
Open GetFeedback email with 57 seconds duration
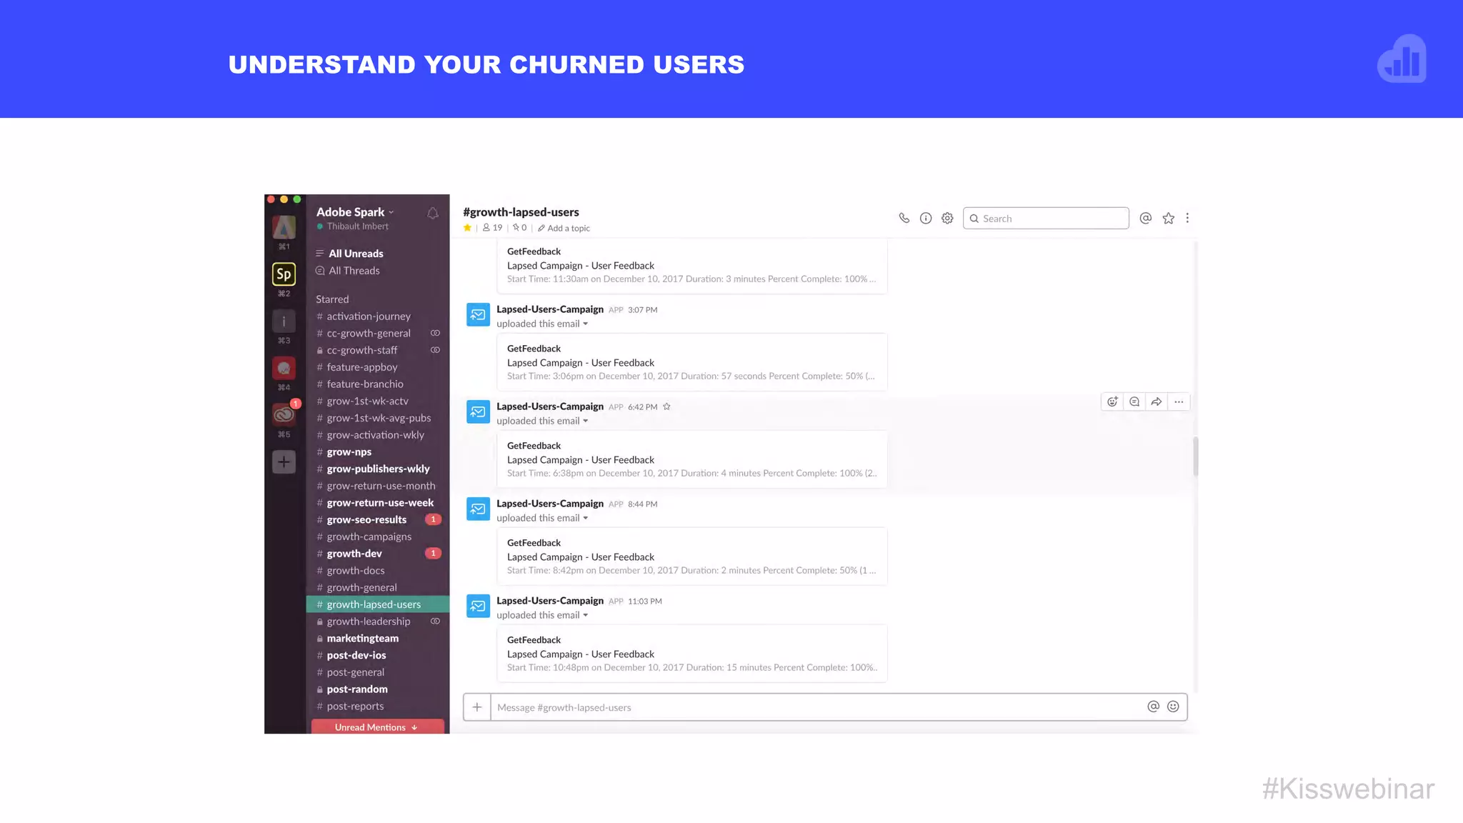[692, 362]
